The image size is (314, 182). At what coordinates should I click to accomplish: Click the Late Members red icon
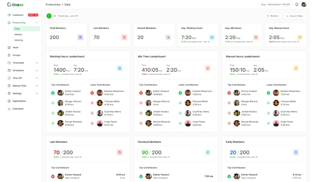pos(124,37)
